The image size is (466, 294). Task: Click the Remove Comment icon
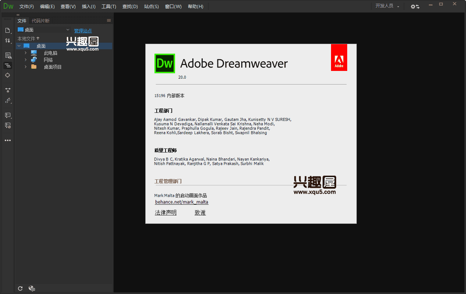point(8,125)
